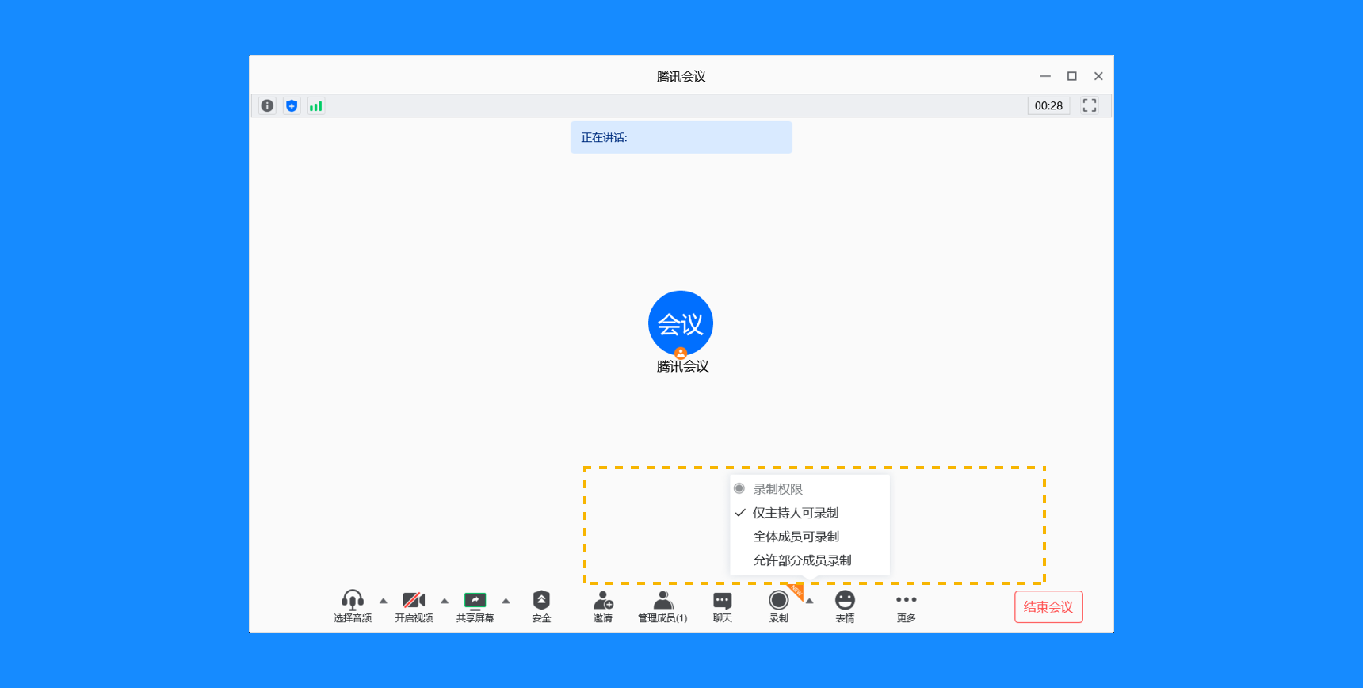This screenshot has width=1363, height=688.
Task: Start recording with the 录制 button
Action: [x=779, y=606]
